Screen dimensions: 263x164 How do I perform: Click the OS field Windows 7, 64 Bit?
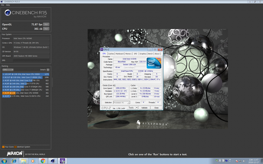point(31,47)
